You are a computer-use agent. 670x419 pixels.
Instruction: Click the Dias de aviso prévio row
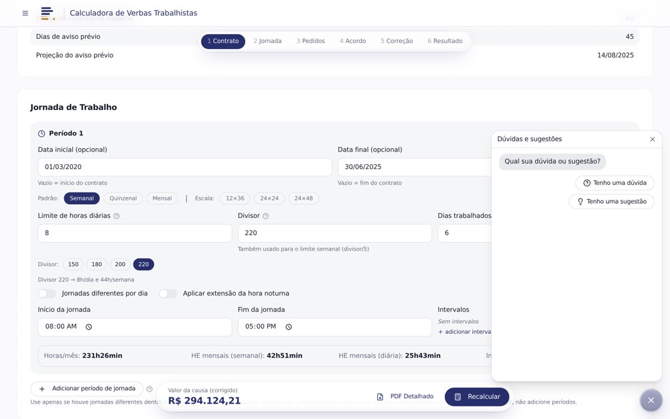pyautogui.click(x=334, y=37)
